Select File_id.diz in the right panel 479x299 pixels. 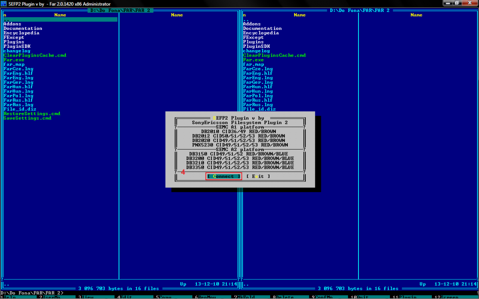point(259,109)
